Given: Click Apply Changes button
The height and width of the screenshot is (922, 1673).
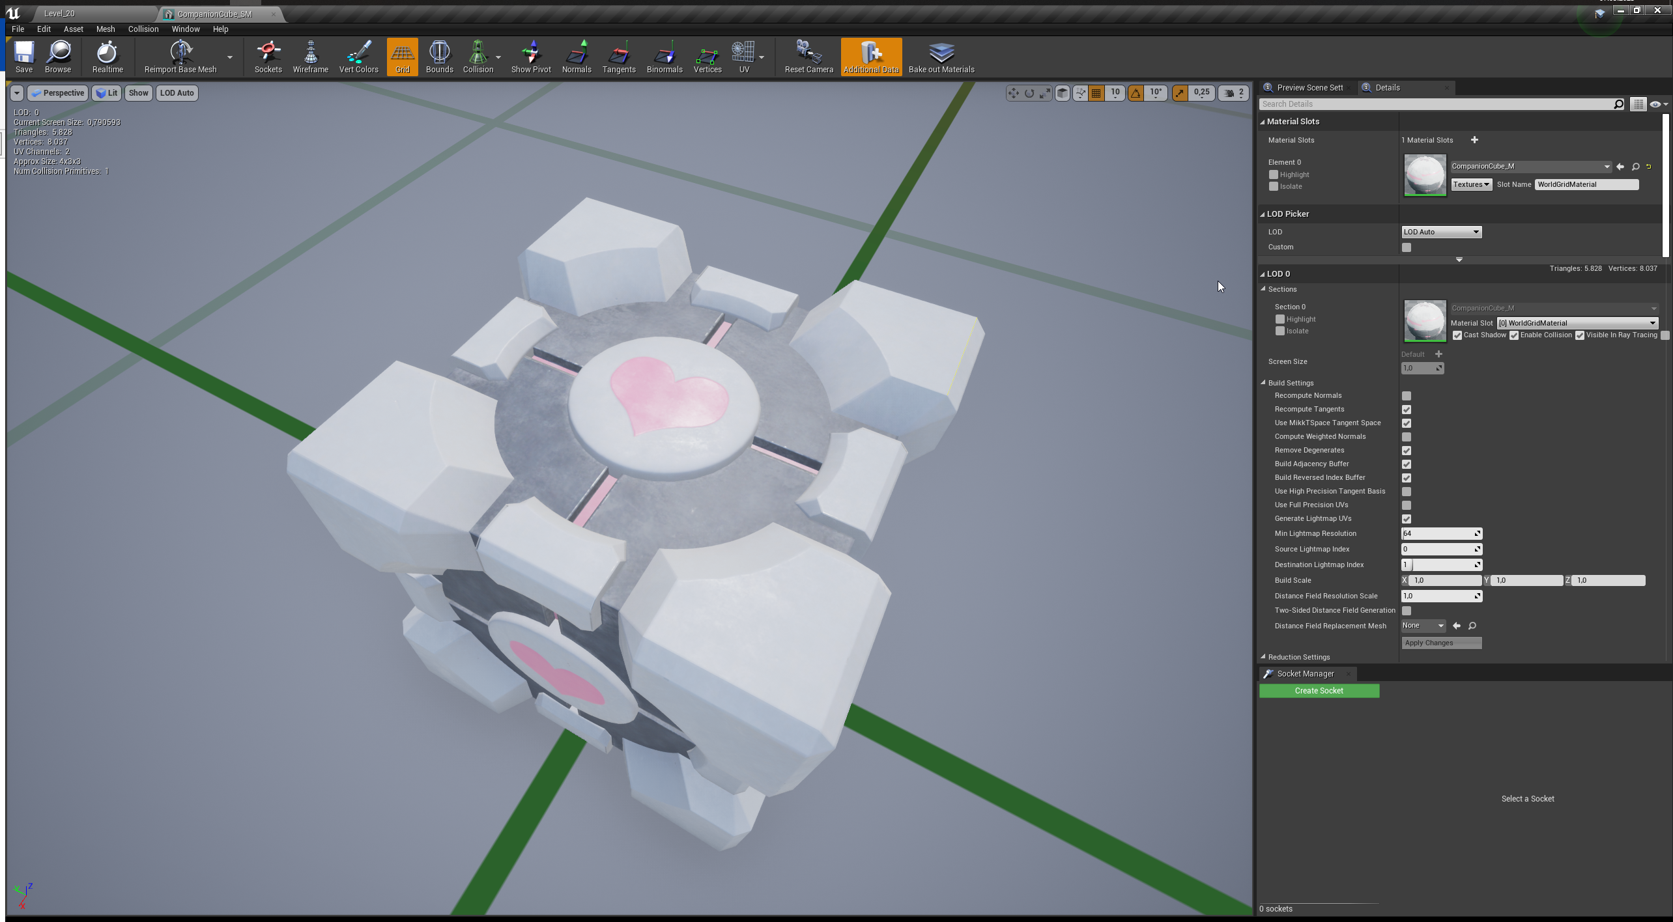Looking at the screenshot, I should point(1441,643).
